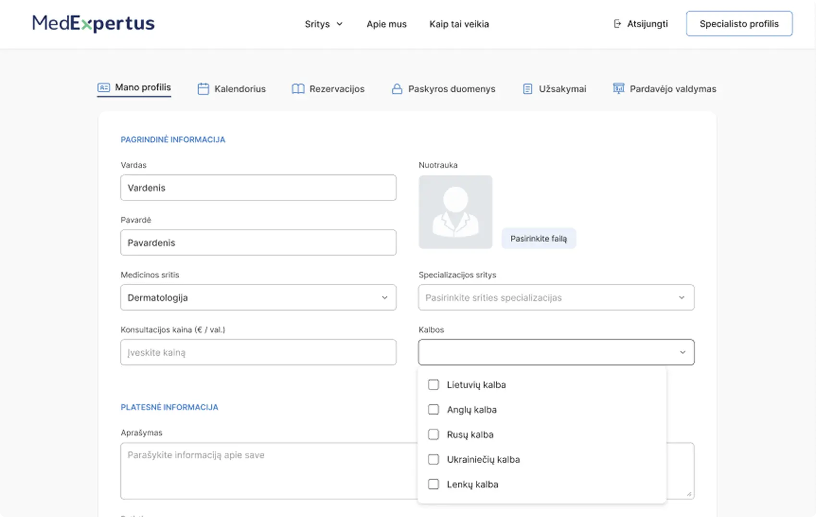The height and width of the screenshot is (517, 816).
Task: Click the MedExpertus logo
Action: pos(93,23)
